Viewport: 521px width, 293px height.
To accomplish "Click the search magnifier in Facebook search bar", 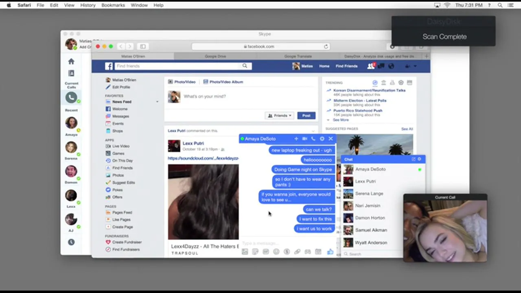I will [x=245, y=66].
